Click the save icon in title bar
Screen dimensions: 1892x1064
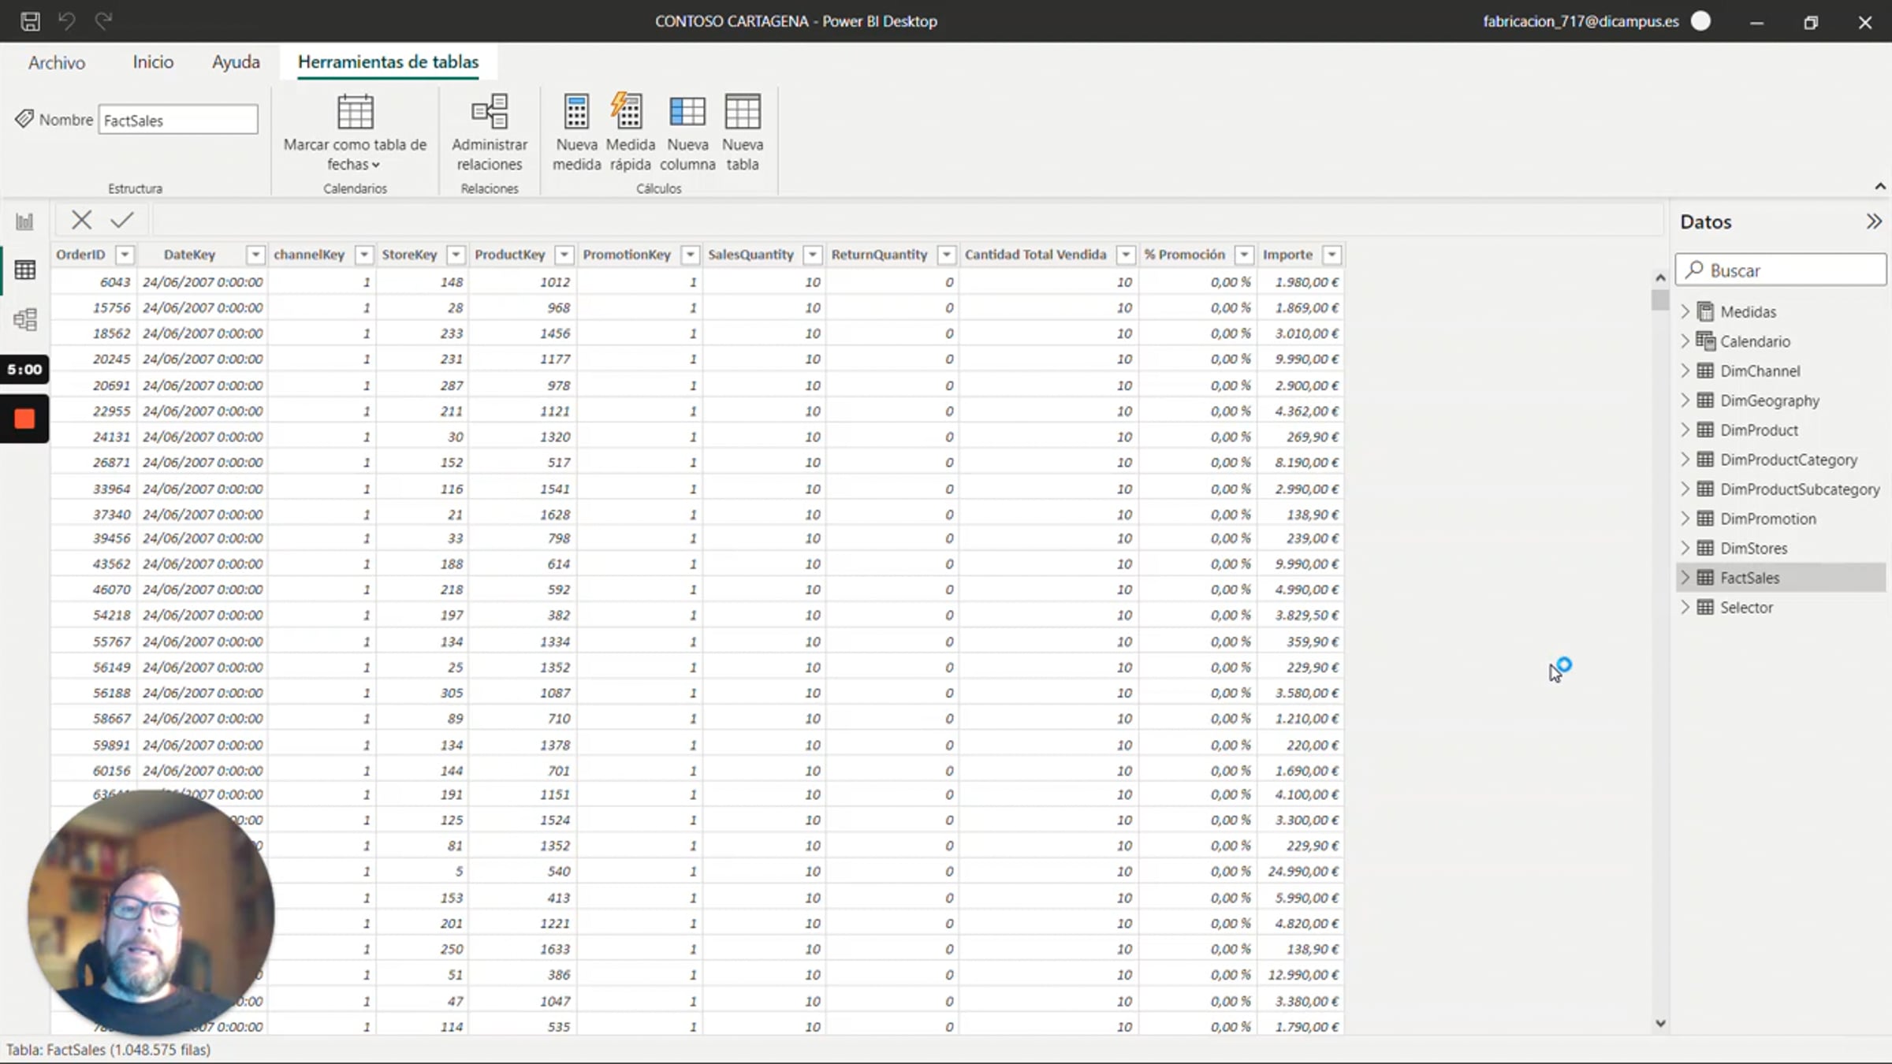[x=30, y=21]
